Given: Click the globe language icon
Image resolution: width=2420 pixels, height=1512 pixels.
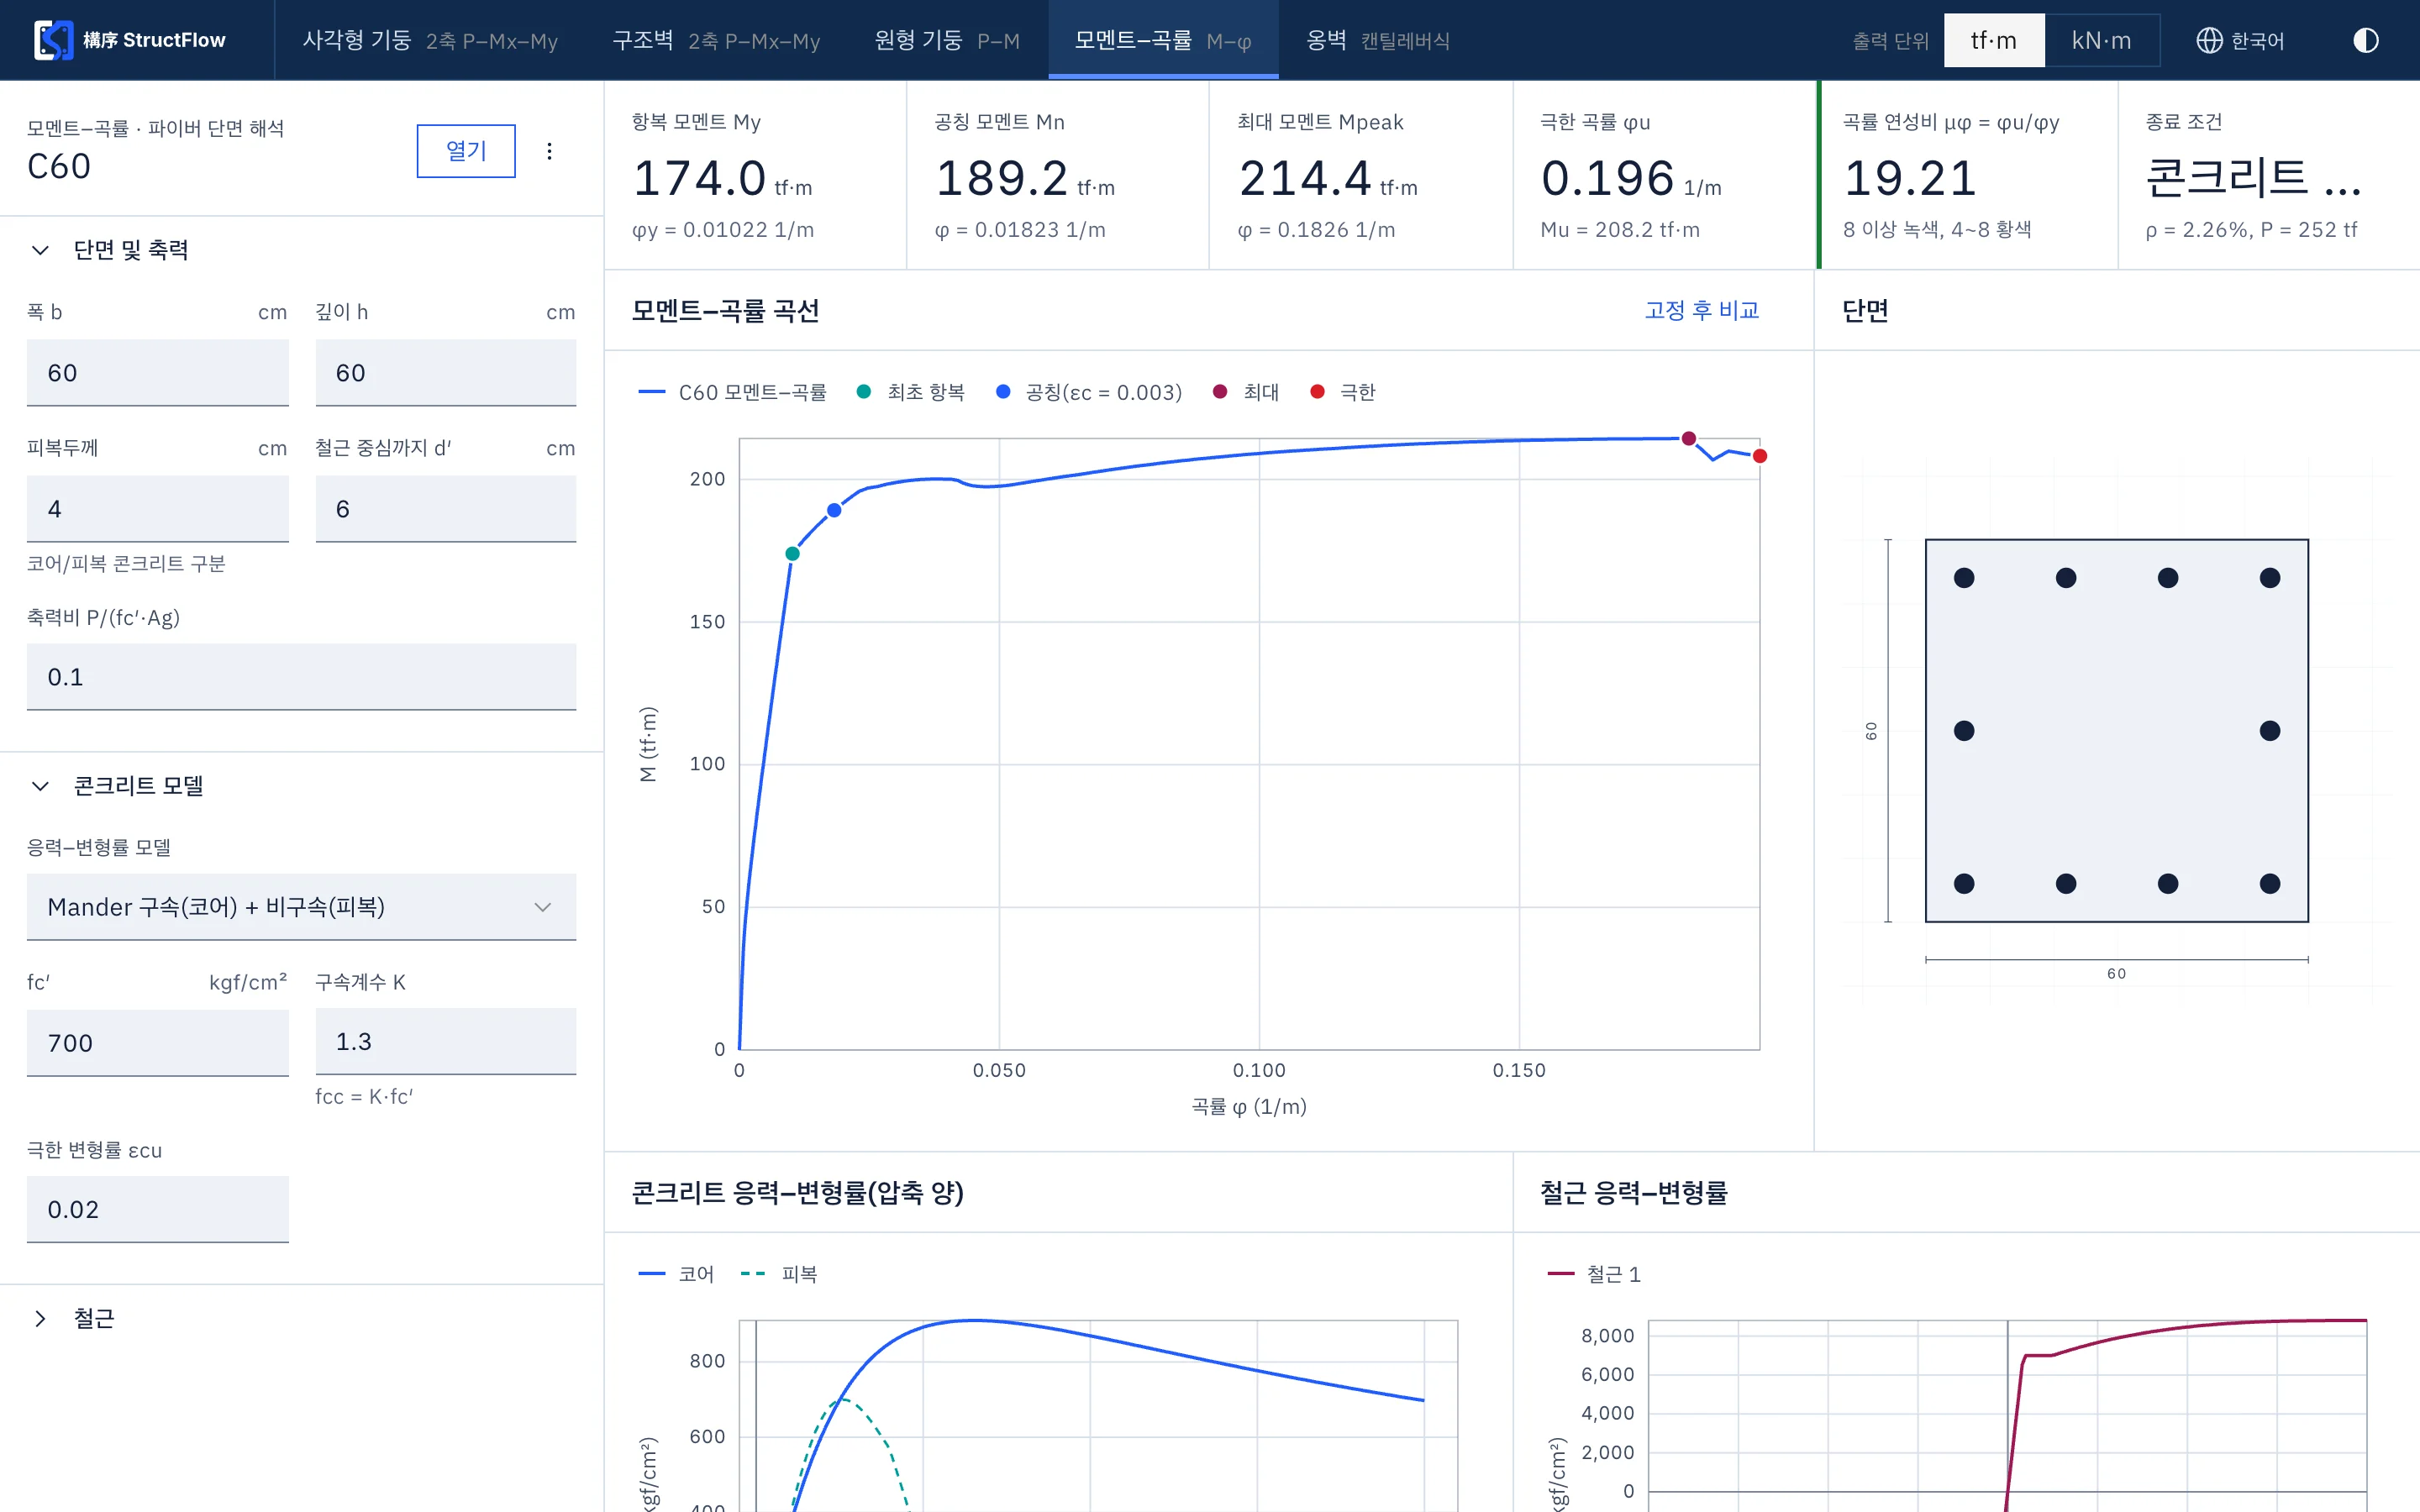Looking at the screenshot, I should pos(2208,40).
